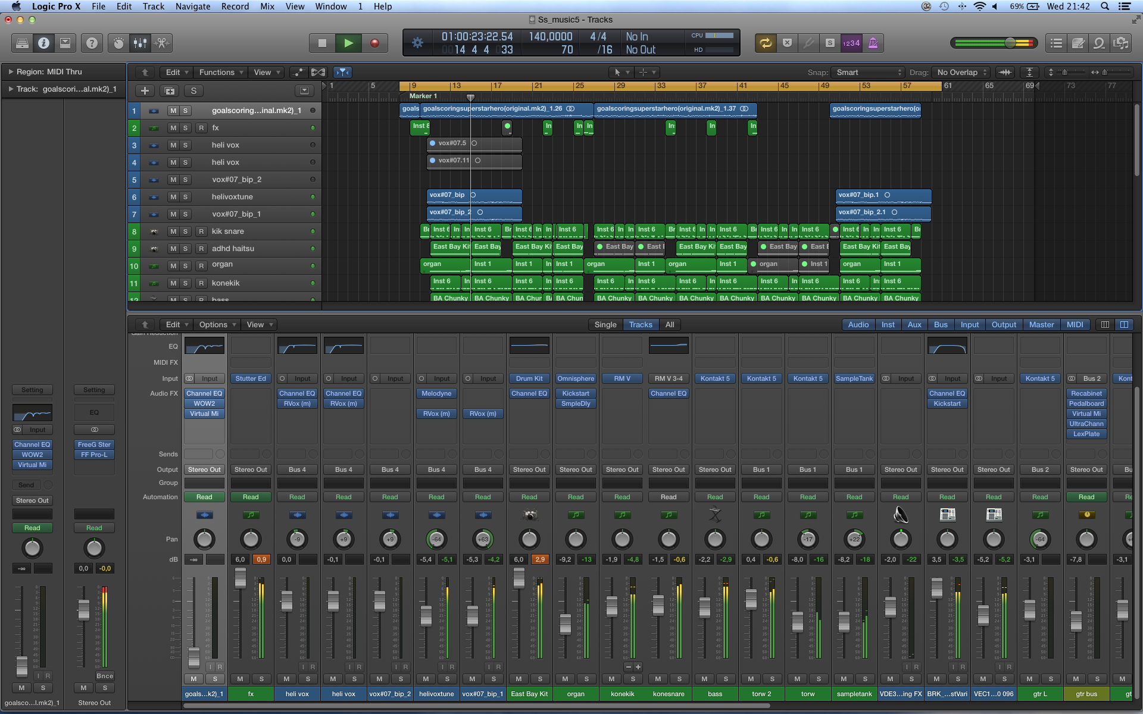Viewport: 1143px width, 714px height.
Task: Open the Drag dropdown set to No Overlap
Action: point(960,72)
